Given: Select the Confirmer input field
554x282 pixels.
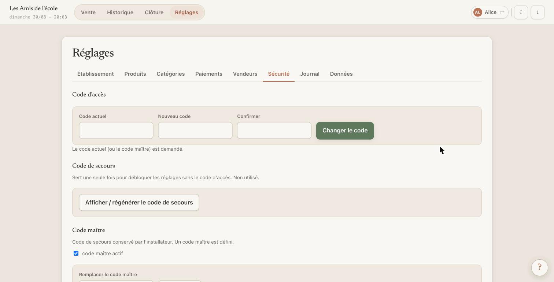Looking at the screenshot, I should tap(274, 131).
